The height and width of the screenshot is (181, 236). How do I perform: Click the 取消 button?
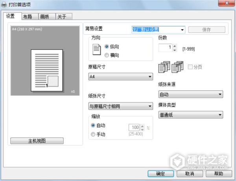click(190, 174)
